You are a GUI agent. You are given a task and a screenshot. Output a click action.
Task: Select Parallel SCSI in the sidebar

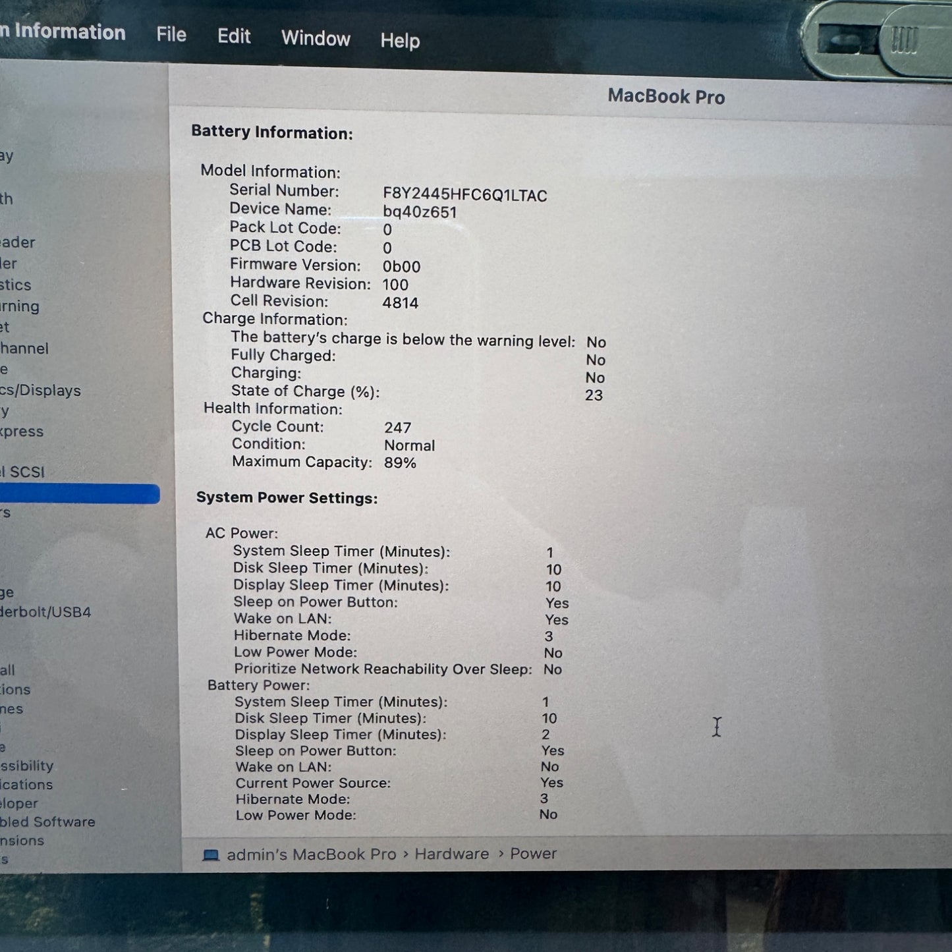(22, 472)
